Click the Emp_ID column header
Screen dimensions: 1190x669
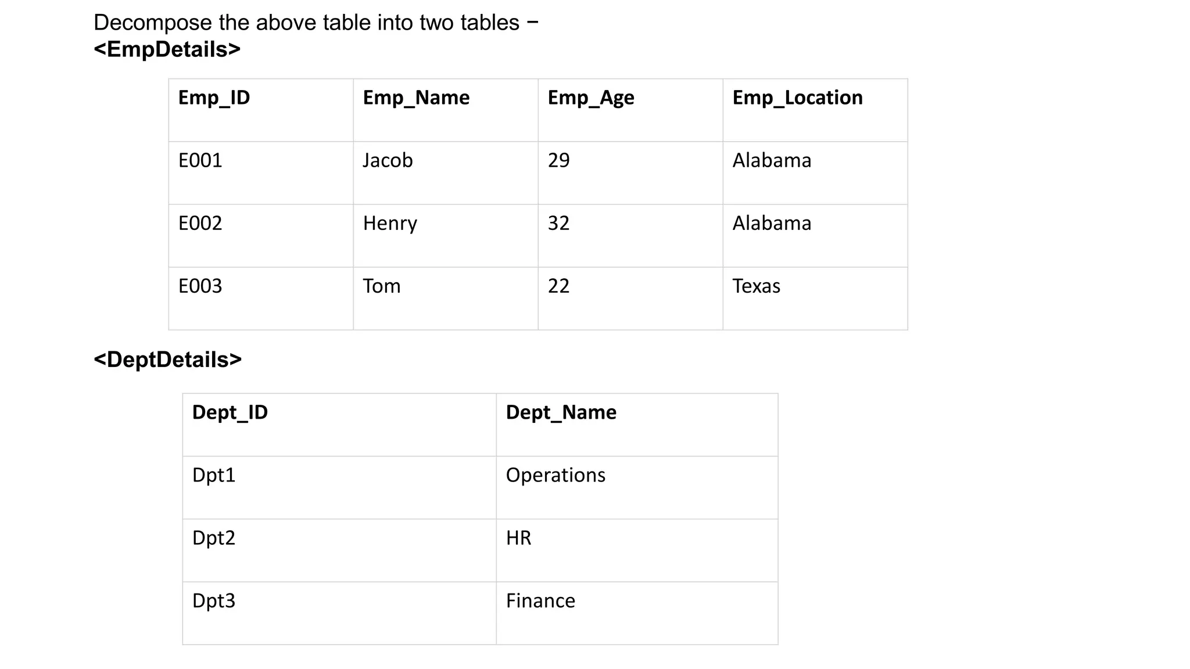pos(214,98)
